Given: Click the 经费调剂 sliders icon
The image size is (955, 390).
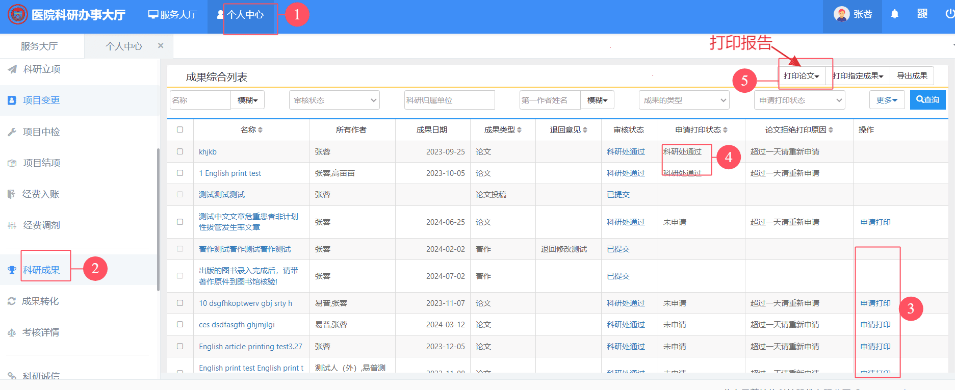Looking at the screenshot, I should (x=12, y=225).
